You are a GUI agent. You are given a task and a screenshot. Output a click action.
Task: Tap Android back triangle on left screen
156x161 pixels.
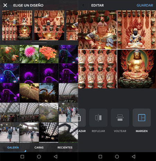55,156
